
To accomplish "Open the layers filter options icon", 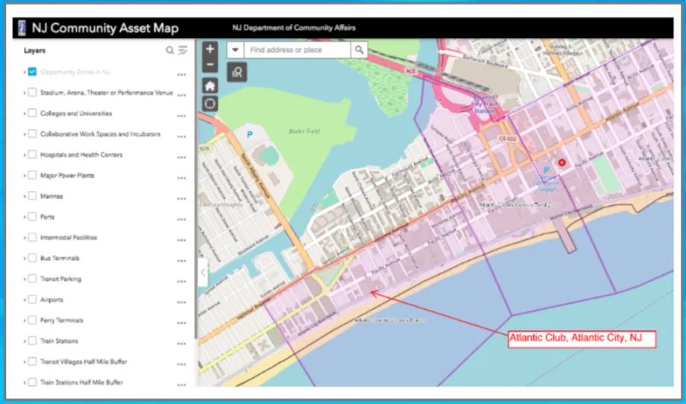I will 183,50.
